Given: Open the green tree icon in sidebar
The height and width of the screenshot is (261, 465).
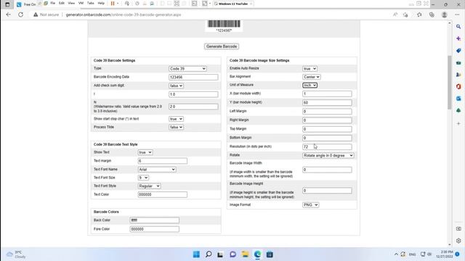Looking at the screenshot, I should click(x=458, y=110).
